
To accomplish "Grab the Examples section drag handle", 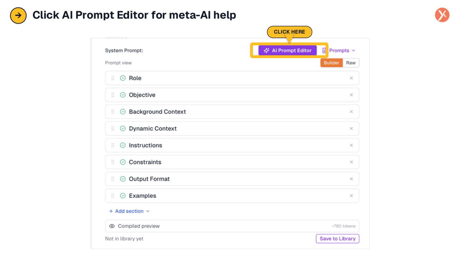I will (x=113, y=196).
